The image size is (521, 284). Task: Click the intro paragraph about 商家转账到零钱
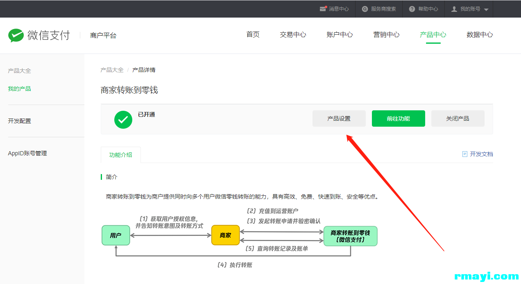point(242,197)
